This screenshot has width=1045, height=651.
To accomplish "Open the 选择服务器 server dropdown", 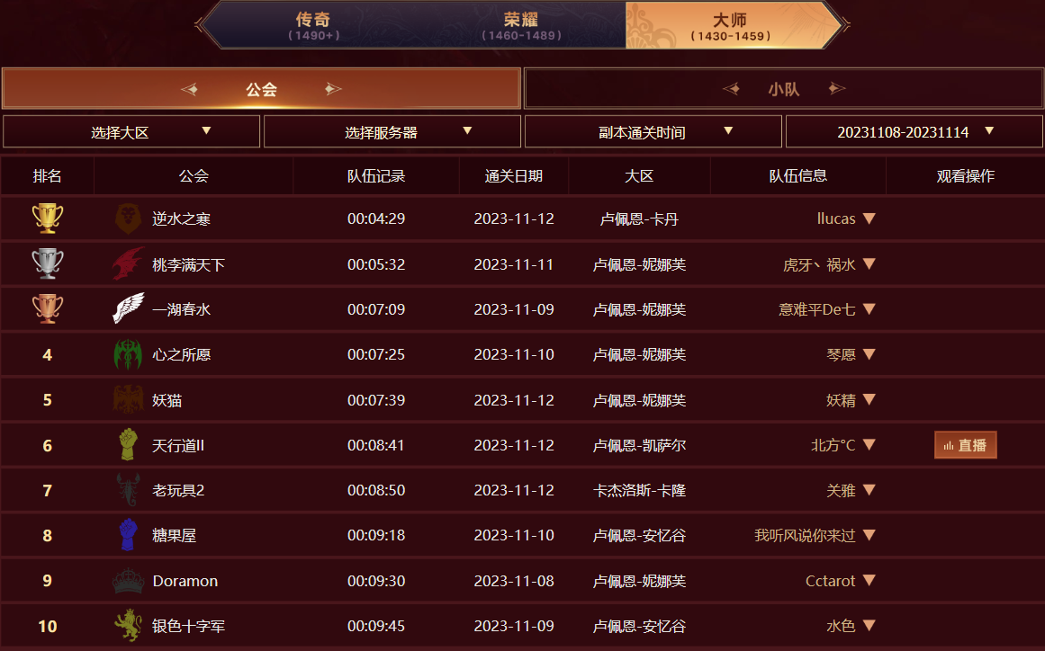I will click(392, 132).
